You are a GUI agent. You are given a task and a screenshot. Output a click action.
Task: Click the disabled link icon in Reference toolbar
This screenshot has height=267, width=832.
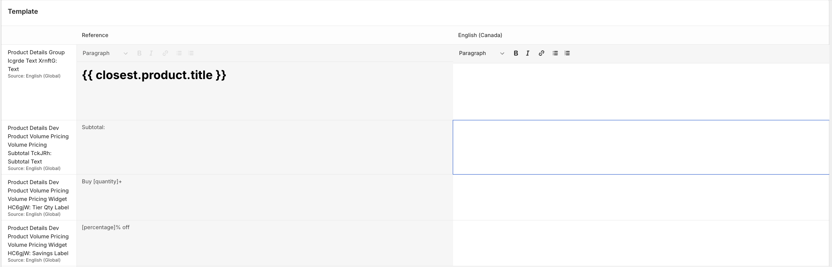165,53
